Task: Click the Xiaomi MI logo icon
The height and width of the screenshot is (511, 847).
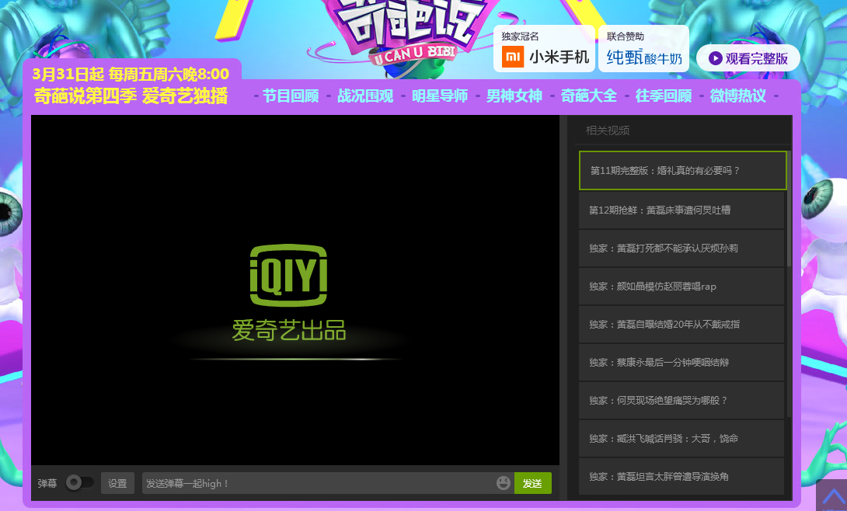Action: click(513, 57)
